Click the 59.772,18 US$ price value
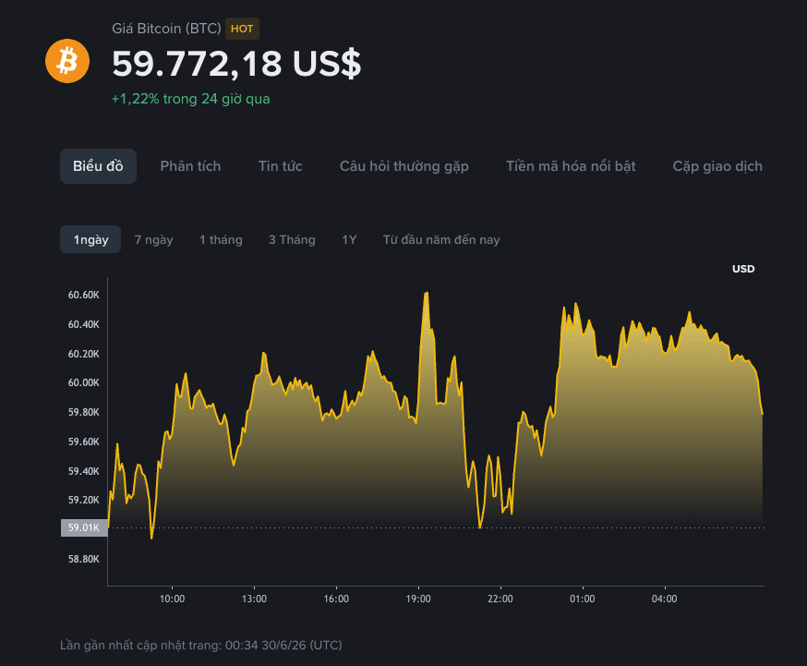807x666 pixels. [x=236, y=65]
